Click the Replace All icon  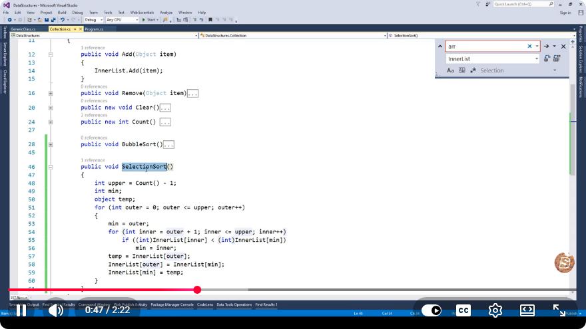557,58
